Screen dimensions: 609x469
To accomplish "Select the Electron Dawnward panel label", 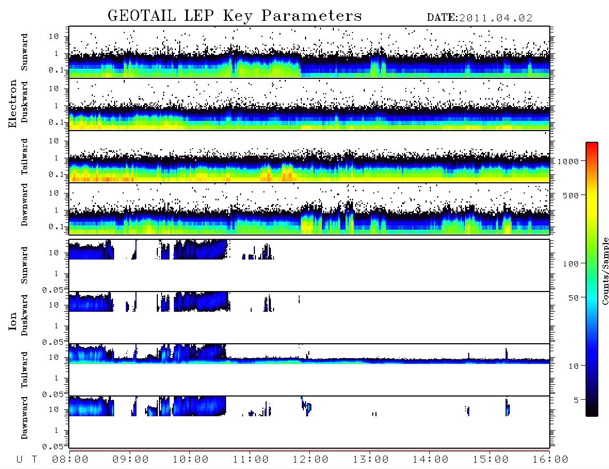I will tap(25, 205).
